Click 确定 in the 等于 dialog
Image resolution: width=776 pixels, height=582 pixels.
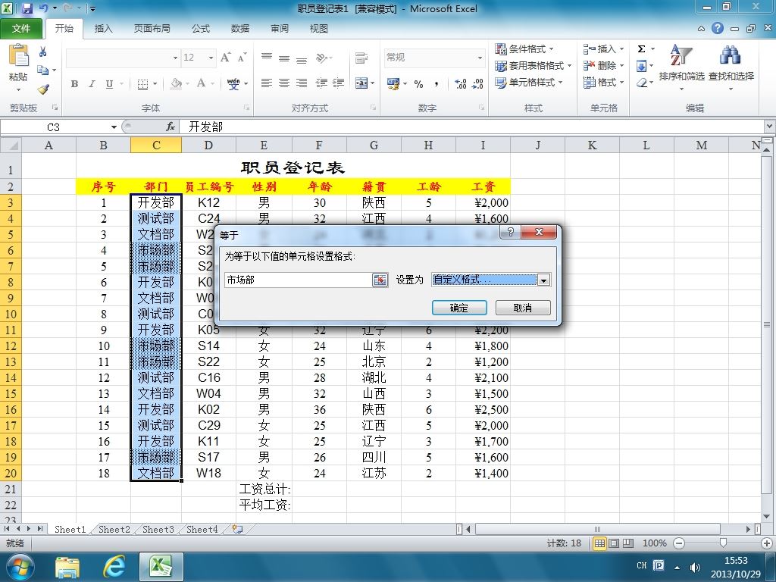[x=459, y=308]
